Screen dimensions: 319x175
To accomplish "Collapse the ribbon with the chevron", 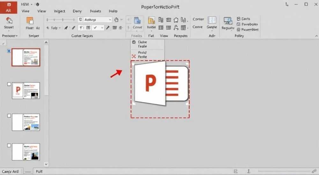I will (x=316, y=36).
